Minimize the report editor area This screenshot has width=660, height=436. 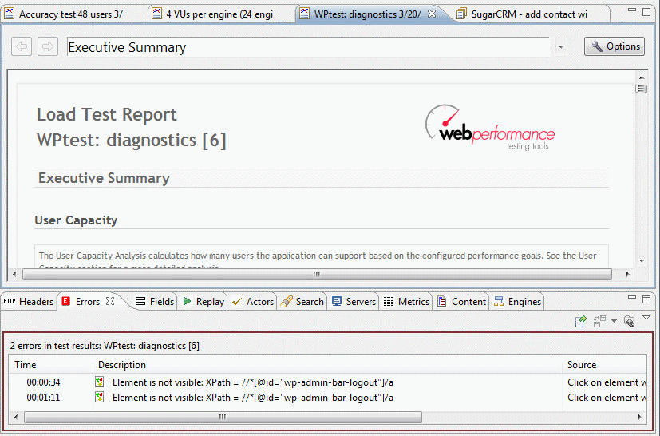(x=632, y=10)
